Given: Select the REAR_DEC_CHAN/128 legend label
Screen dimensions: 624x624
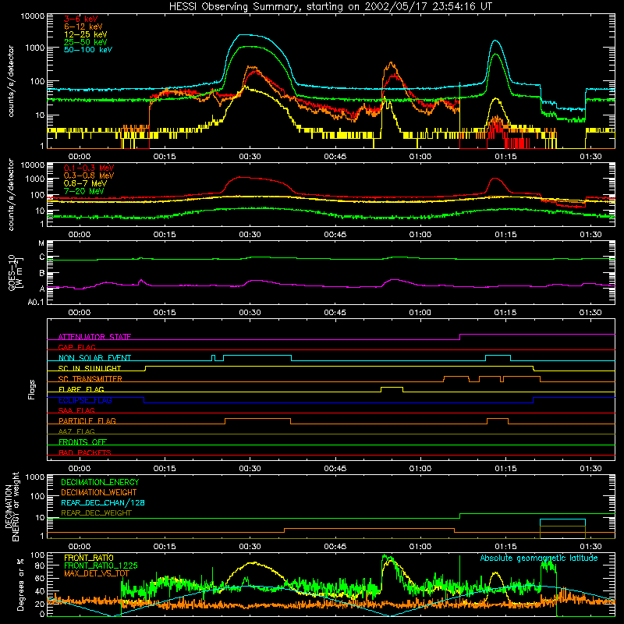Looking at the screenshot, I should [x=103, y=502].
